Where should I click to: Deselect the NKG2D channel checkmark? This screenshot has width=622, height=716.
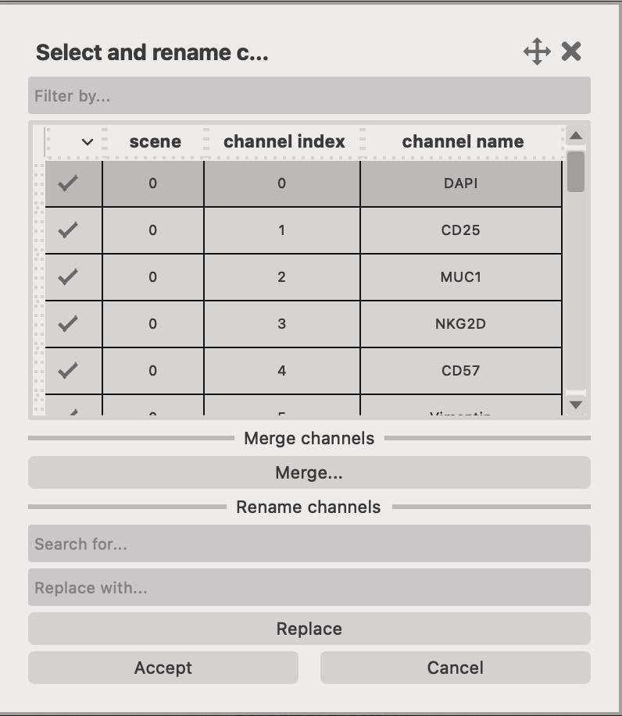[69, 323]
